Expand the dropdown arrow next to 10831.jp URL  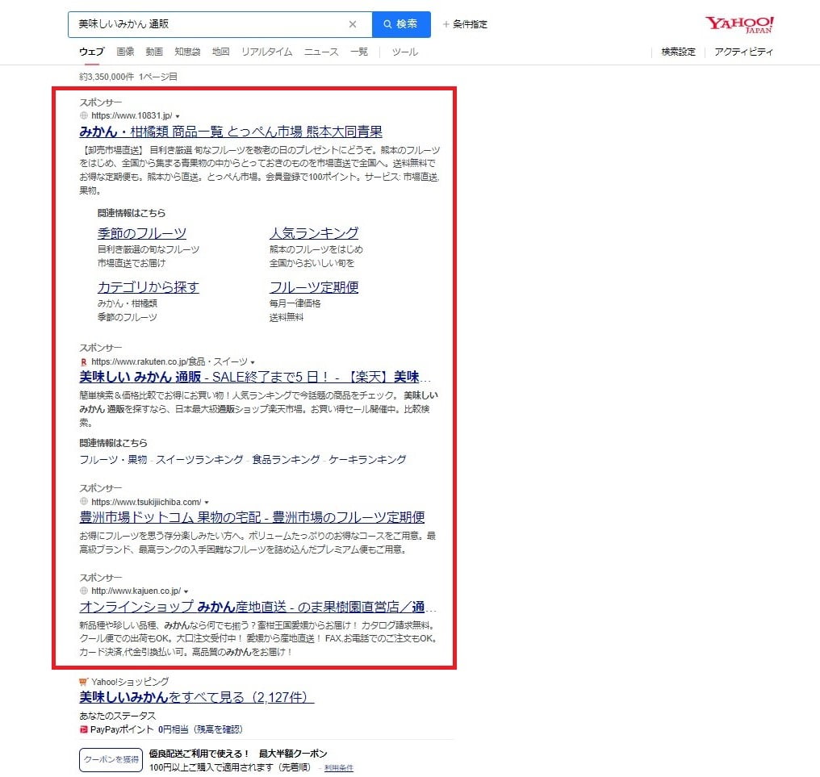178,116
